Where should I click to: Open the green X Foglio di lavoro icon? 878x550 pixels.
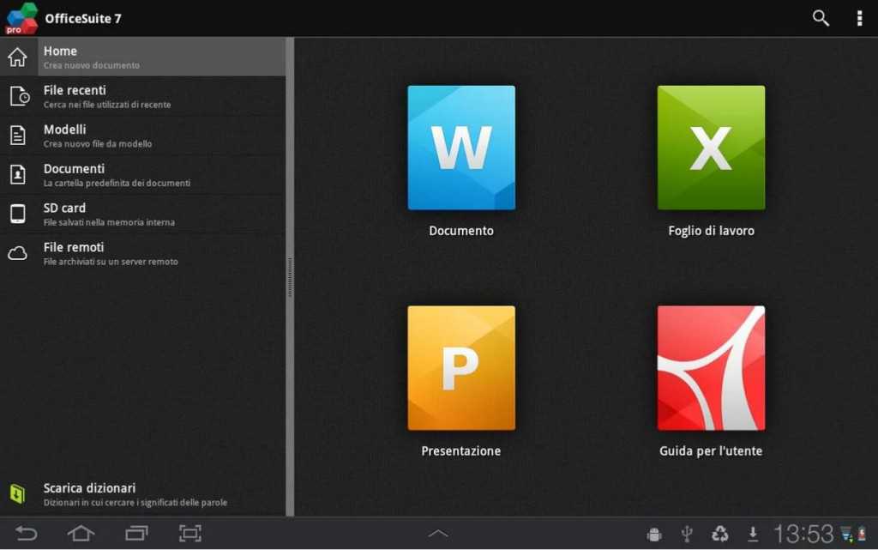click(x=710, y=148)
